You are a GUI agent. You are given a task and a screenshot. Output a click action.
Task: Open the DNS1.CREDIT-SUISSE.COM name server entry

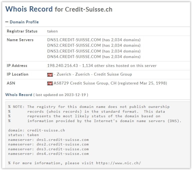pos(74,40)
